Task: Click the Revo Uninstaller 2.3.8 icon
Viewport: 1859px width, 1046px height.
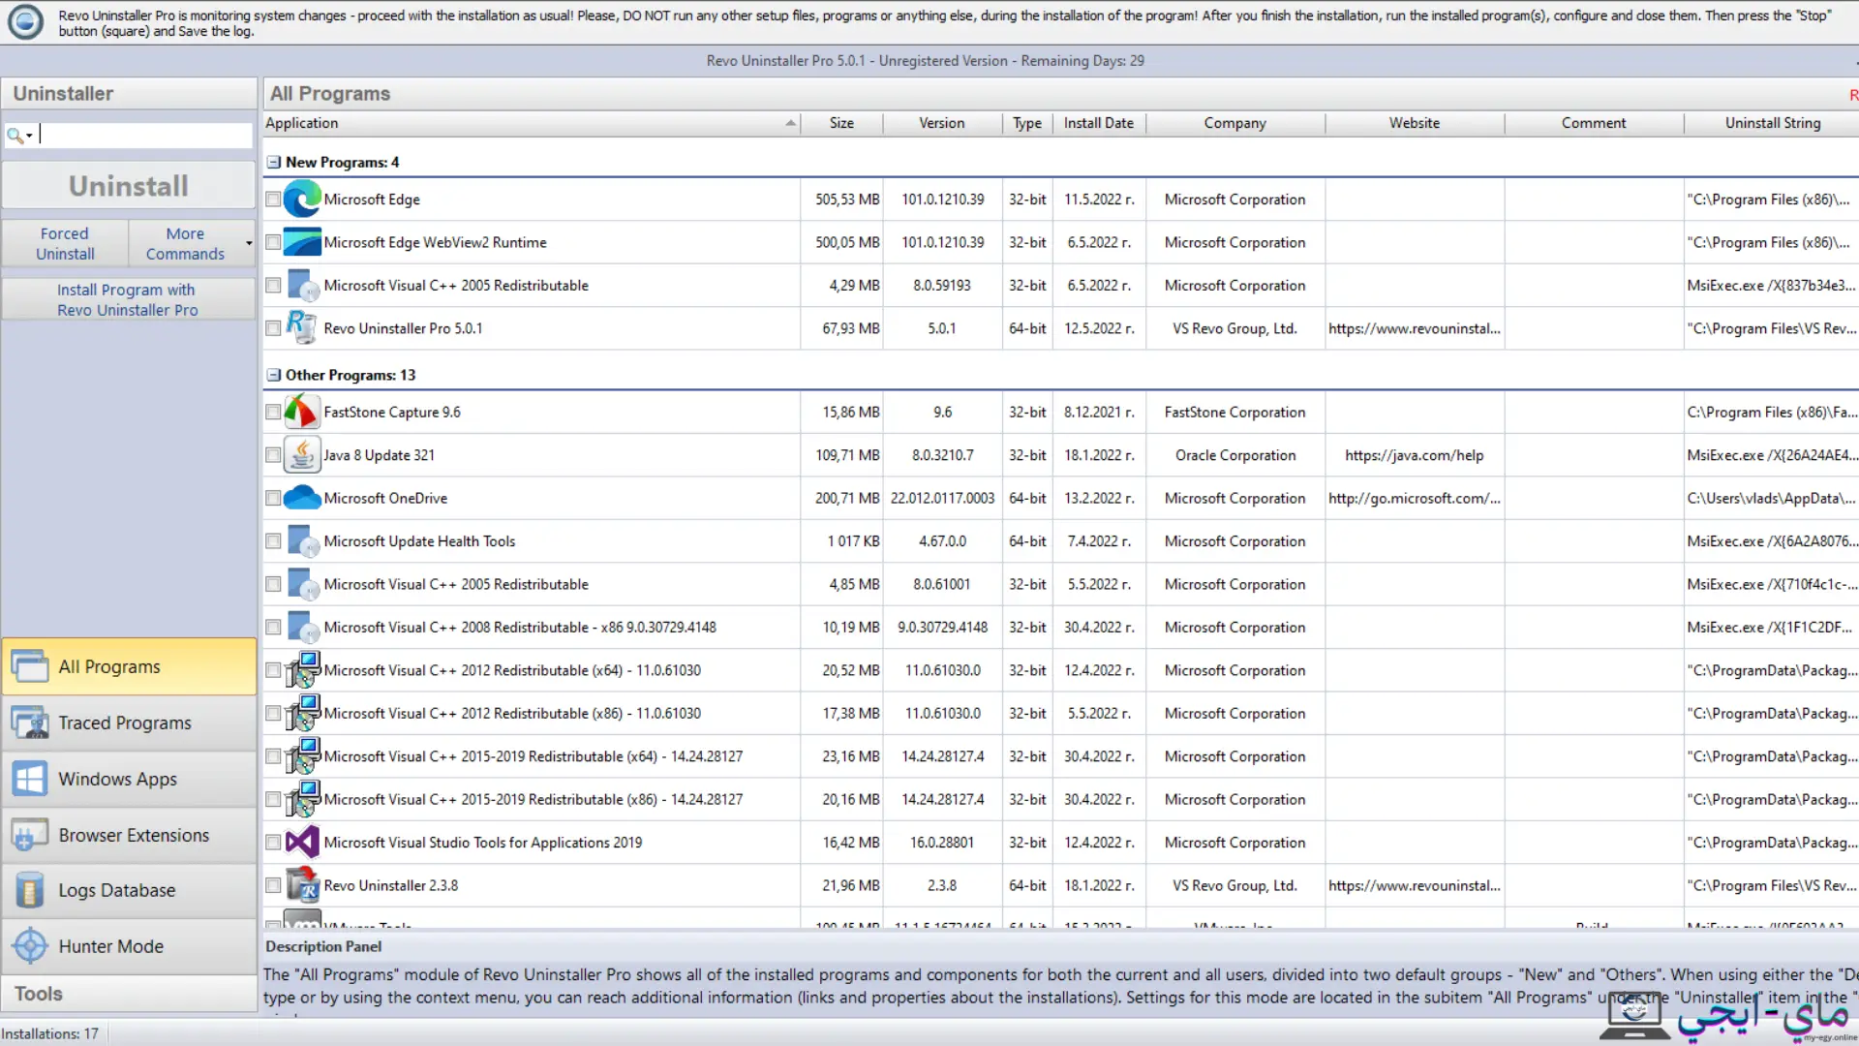Action: (302, 885)
